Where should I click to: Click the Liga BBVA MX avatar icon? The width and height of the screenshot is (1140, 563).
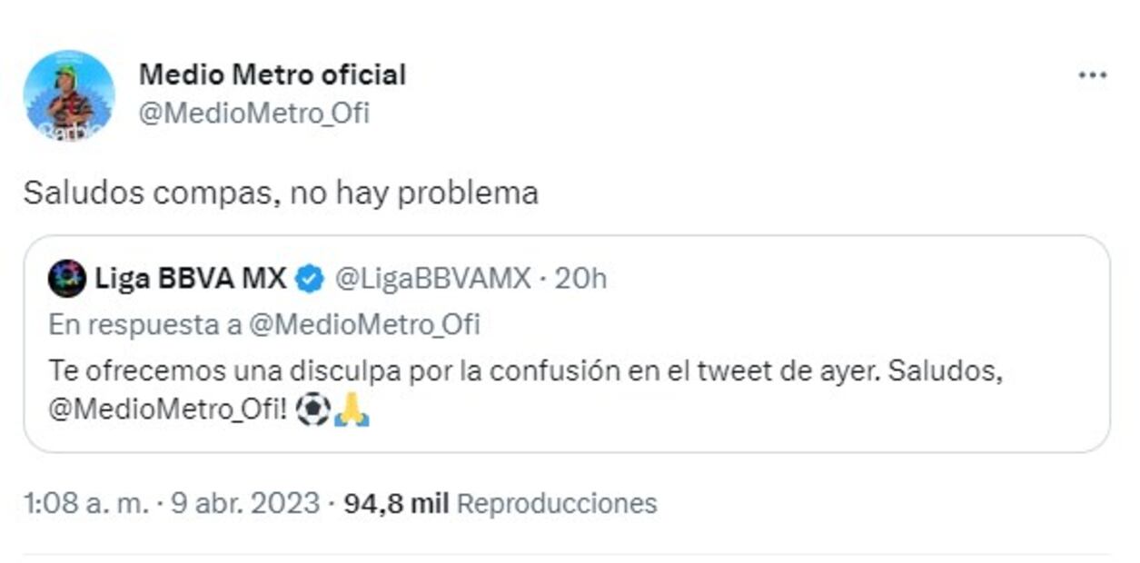tap(67, 279)
